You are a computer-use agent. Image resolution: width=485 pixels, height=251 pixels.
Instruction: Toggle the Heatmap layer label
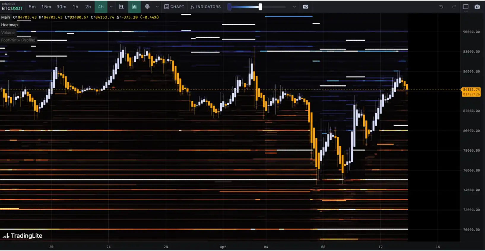(9, 25)
